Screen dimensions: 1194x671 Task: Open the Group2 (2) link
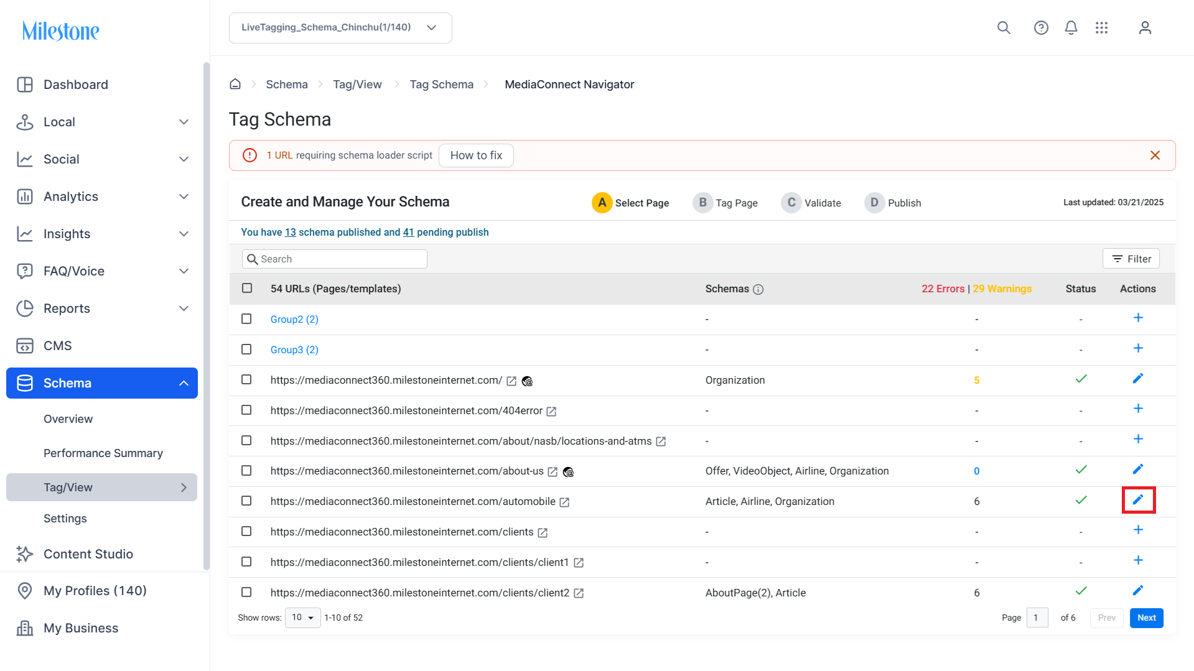[x=294, y=319]
